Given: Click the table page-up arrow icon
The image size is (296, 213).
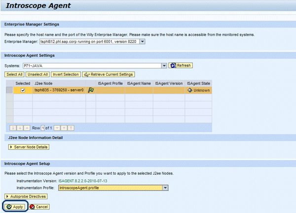Looking at the screenshot, I should click(20, 128).
